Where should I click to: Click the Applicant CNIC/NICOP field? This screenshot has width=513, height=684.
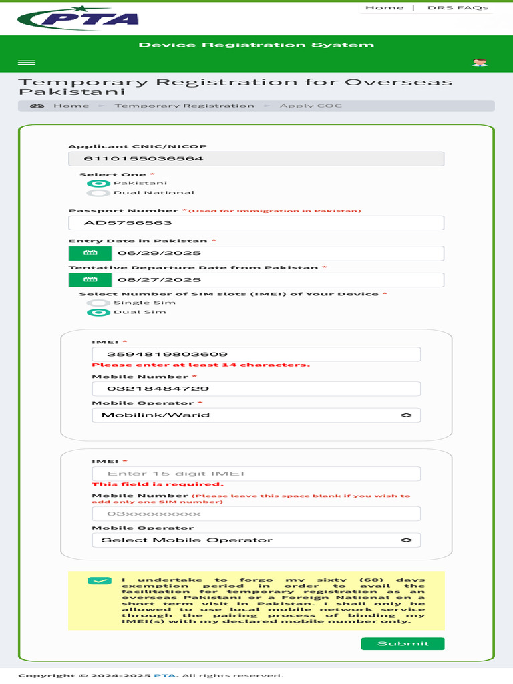[x=256, y=159]
